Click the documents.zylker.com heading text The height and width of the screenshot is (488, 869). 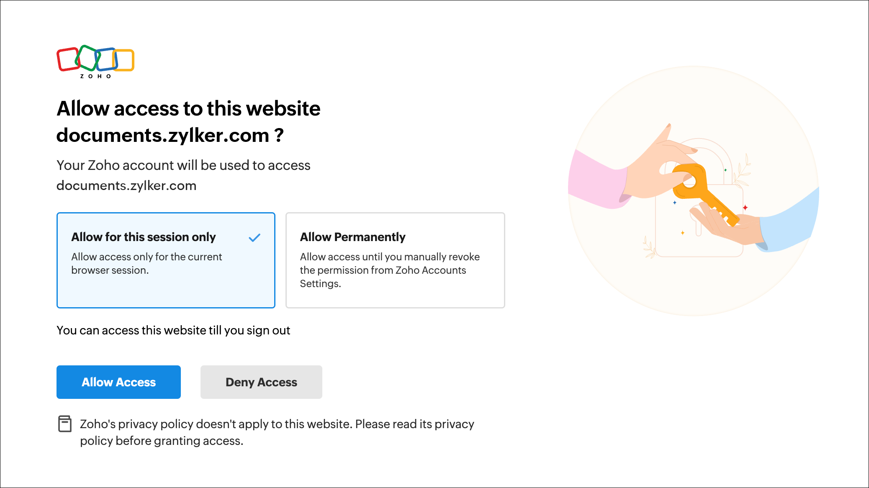coord(170,136)
